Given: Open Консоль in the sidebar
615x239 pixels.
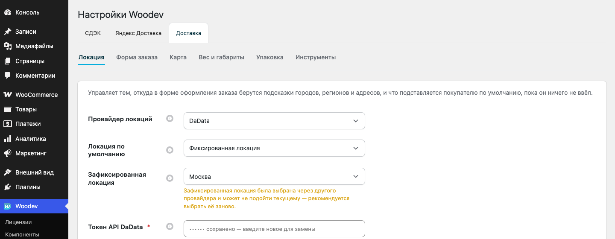Looking at the screenshot, I should pyautogui.click(x=34, y=12).
